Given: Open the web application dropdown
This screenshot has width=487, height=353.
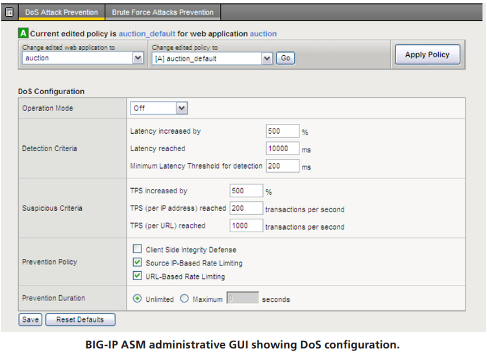Looking at the screenshot, I should click(138, 58).
